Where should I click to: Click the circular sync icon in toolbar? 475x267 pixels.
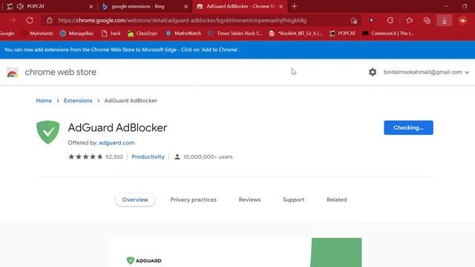click(390, 20)
